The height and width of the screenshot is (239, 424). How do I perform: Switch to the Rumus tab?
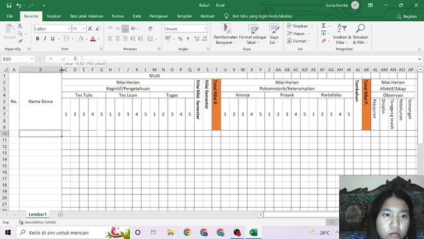click(118, 16)
